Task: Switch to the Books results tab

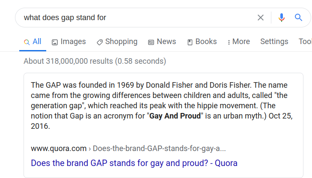Action: click(x=202, y=42)
